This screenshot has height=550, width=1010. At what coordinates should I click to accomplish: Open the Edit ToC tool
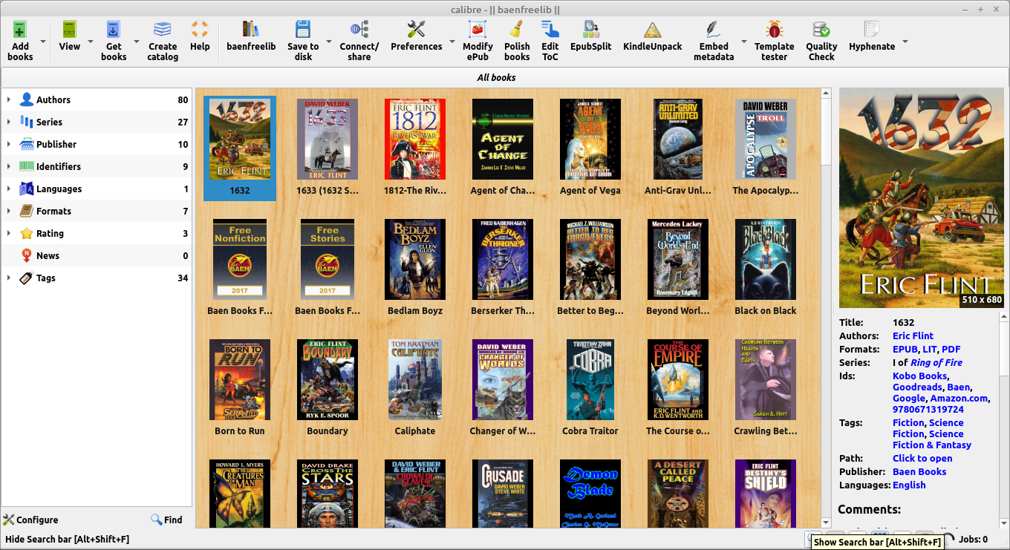click(550, 30)
